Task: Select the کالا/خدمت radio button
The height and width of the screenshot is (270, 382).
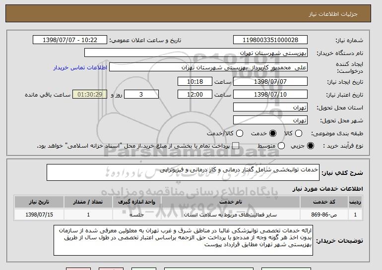Action: pyautogui.click(x=240, y=133)
